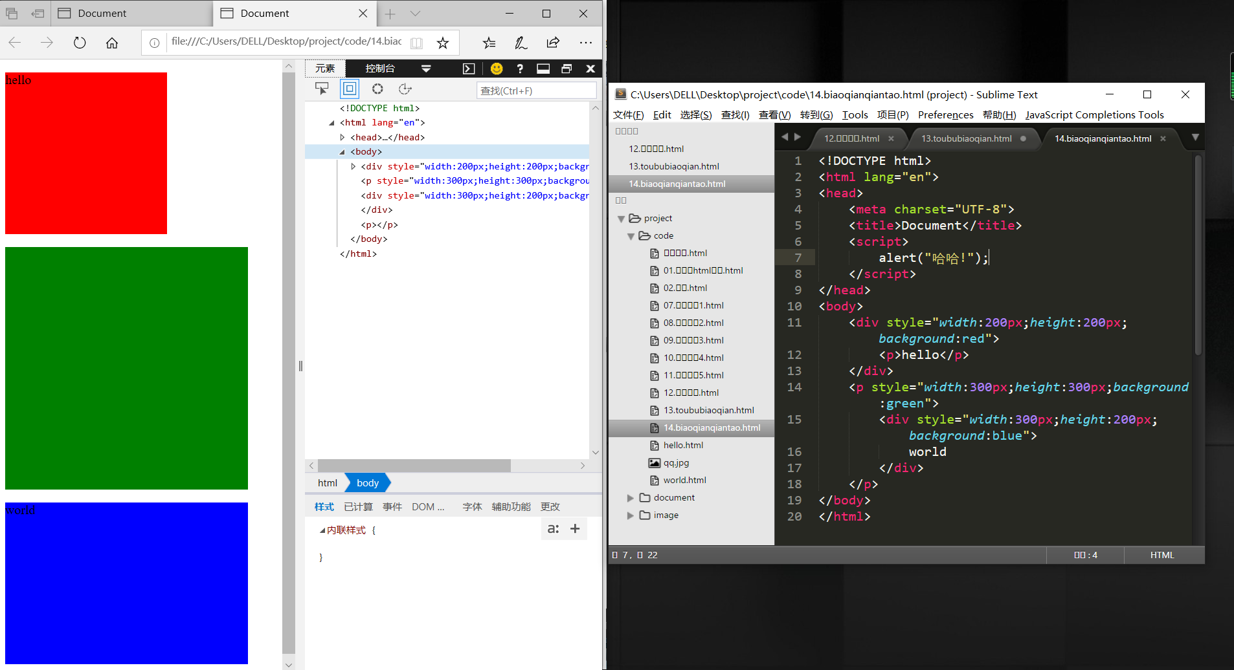The image size is (1234, 670).
Task: Open JavaScript Completions Tools menu
Action: 1094,115
